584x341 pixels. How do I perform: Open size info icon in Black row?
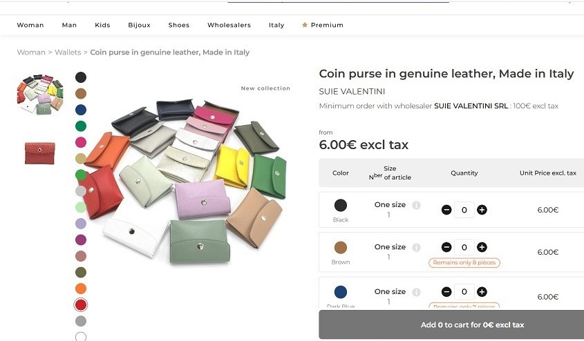pos(416,205)
